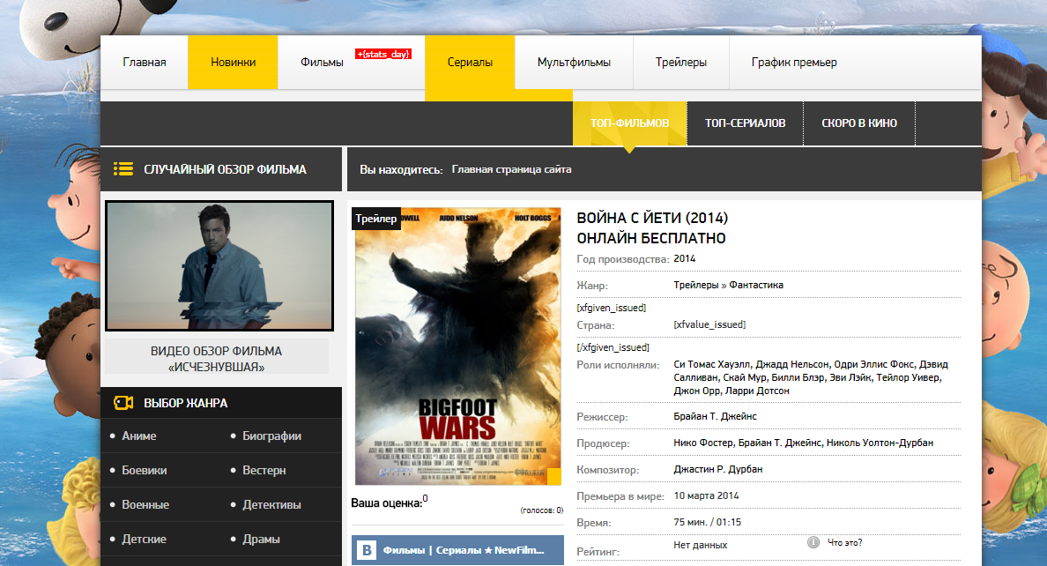The width and height of the screenshot is (1047, 566).
Task: Click the info icon next to Что это?
Action: pyautogui.click(x=813, y=542)
